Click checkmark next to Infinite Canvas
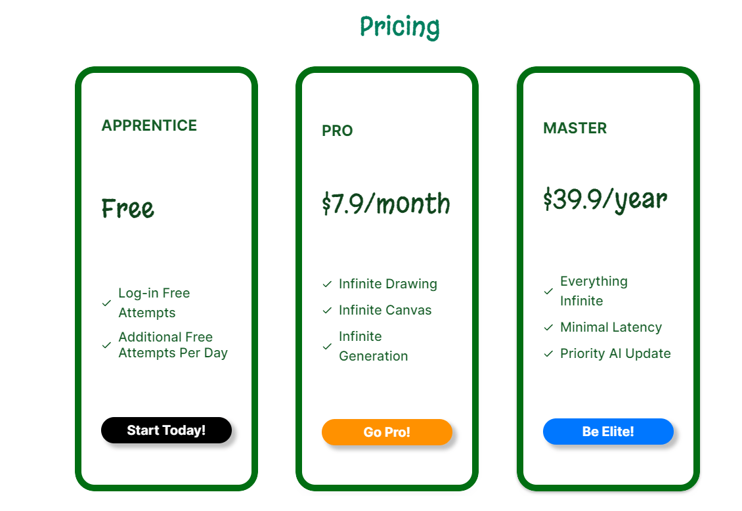This screenshot has width=742, height=511. [327, 311]
